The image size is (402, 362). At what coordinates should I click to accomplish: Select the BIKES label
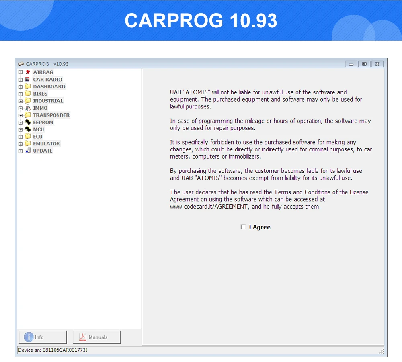40,94
